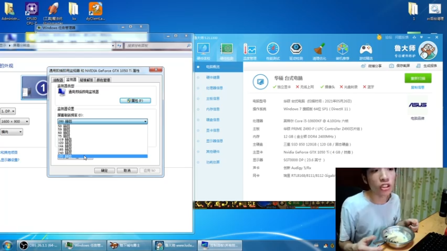Switch to OBS 26.1.1 on the taskbar

click(x=39, y=245)
